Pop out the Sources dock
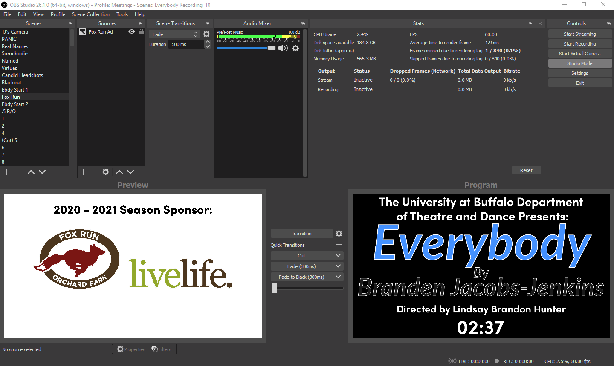Image resolution: width=614 pixels, height=366 pixels. (140, 23)
